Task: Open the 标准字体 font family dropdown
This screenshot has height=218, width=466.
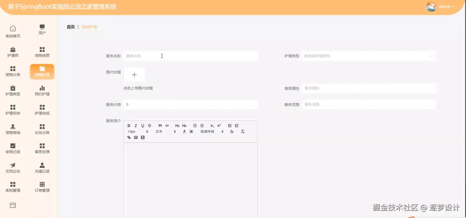Action: pyautogui.click(x=212, y=132)
